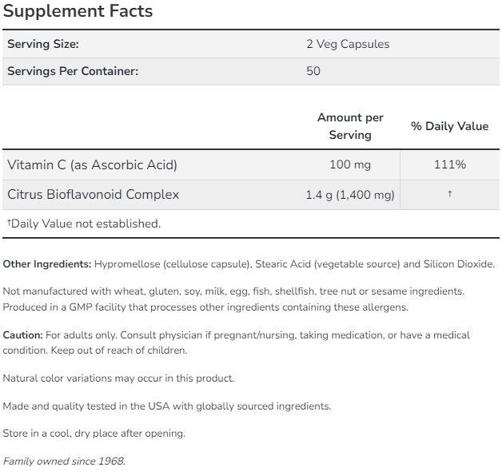502x471 pixels.
Task: Select the Vitamin C (as Ascorbic Acid) row
Action: [251, 165]
